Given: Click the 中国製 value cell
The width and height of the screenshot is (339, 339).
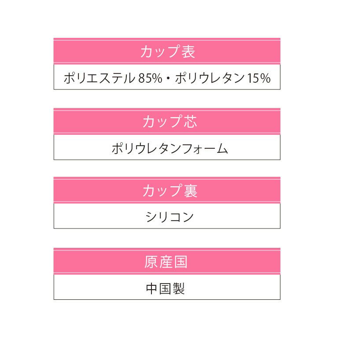Looking at the screenshot, I should (x=167, y=288).
